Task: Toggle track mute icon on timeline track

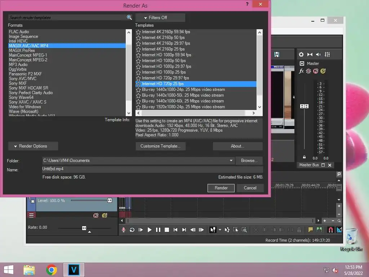Action: click(96, 215)
